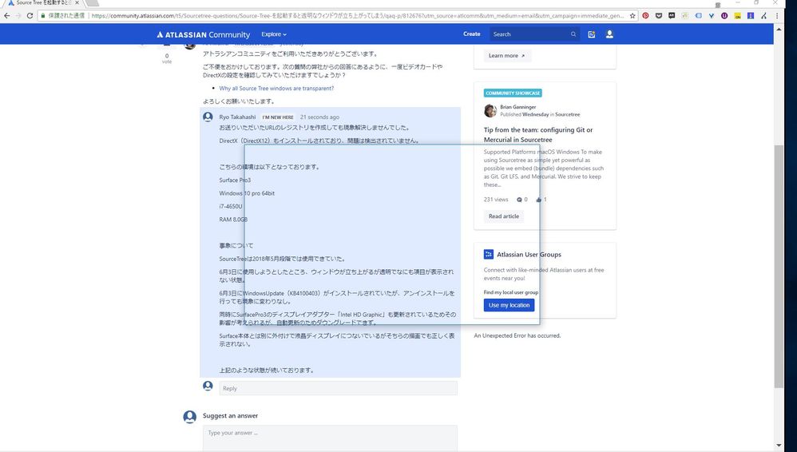The width and height of the screenshot is (797, 452).
Task: Reload the current page
Action: point(30,16)
